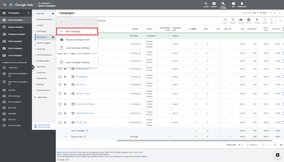
Task: Go to previous date range
Action: pyautogui.click(x=275, y=13)
